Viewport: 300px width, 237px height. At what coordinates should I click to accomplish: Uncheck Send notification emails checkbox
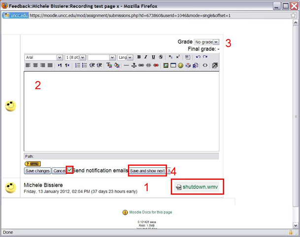click(x=70, y=170)
